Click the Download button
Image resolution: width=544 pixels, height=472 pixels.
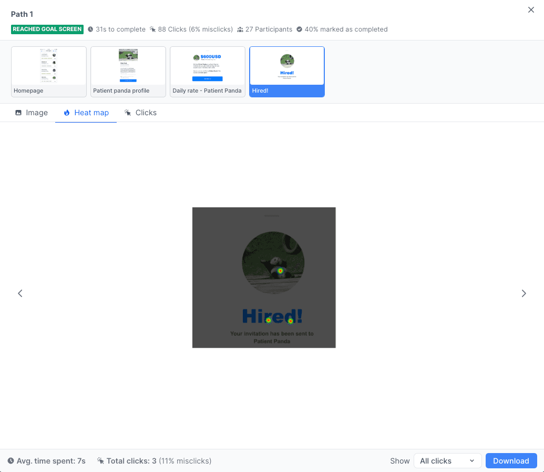click(511, 460)
